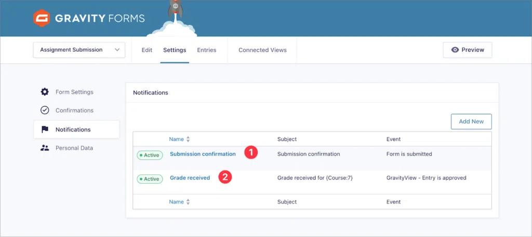Click the bottom Event footer label
This screenshot has width=532, height=237.
tap(394, 202)
